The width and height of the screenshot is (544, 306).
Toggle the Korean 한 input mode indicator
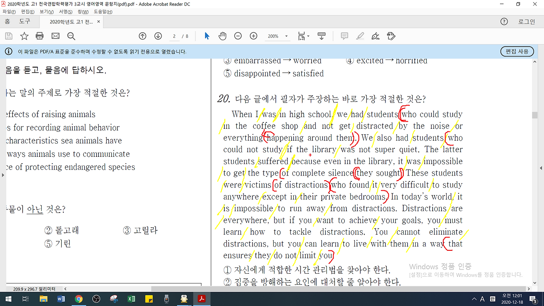pyautogui.click(x=493, y=299)
